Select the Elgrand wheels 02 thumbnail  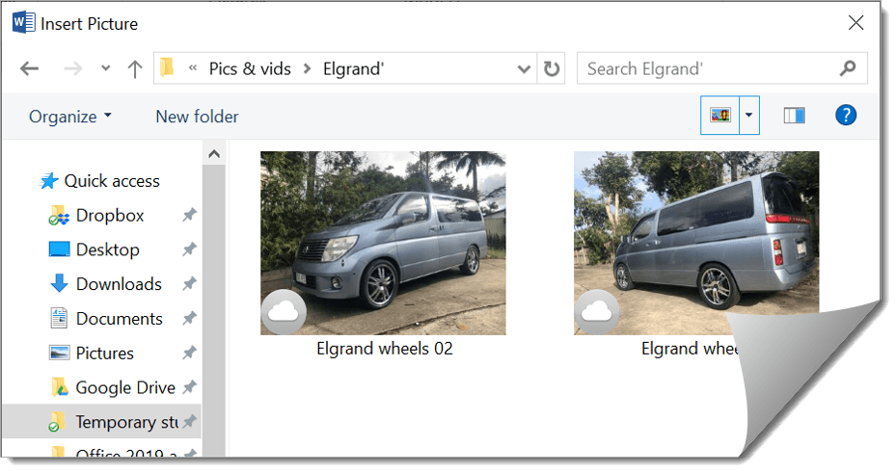383,243
